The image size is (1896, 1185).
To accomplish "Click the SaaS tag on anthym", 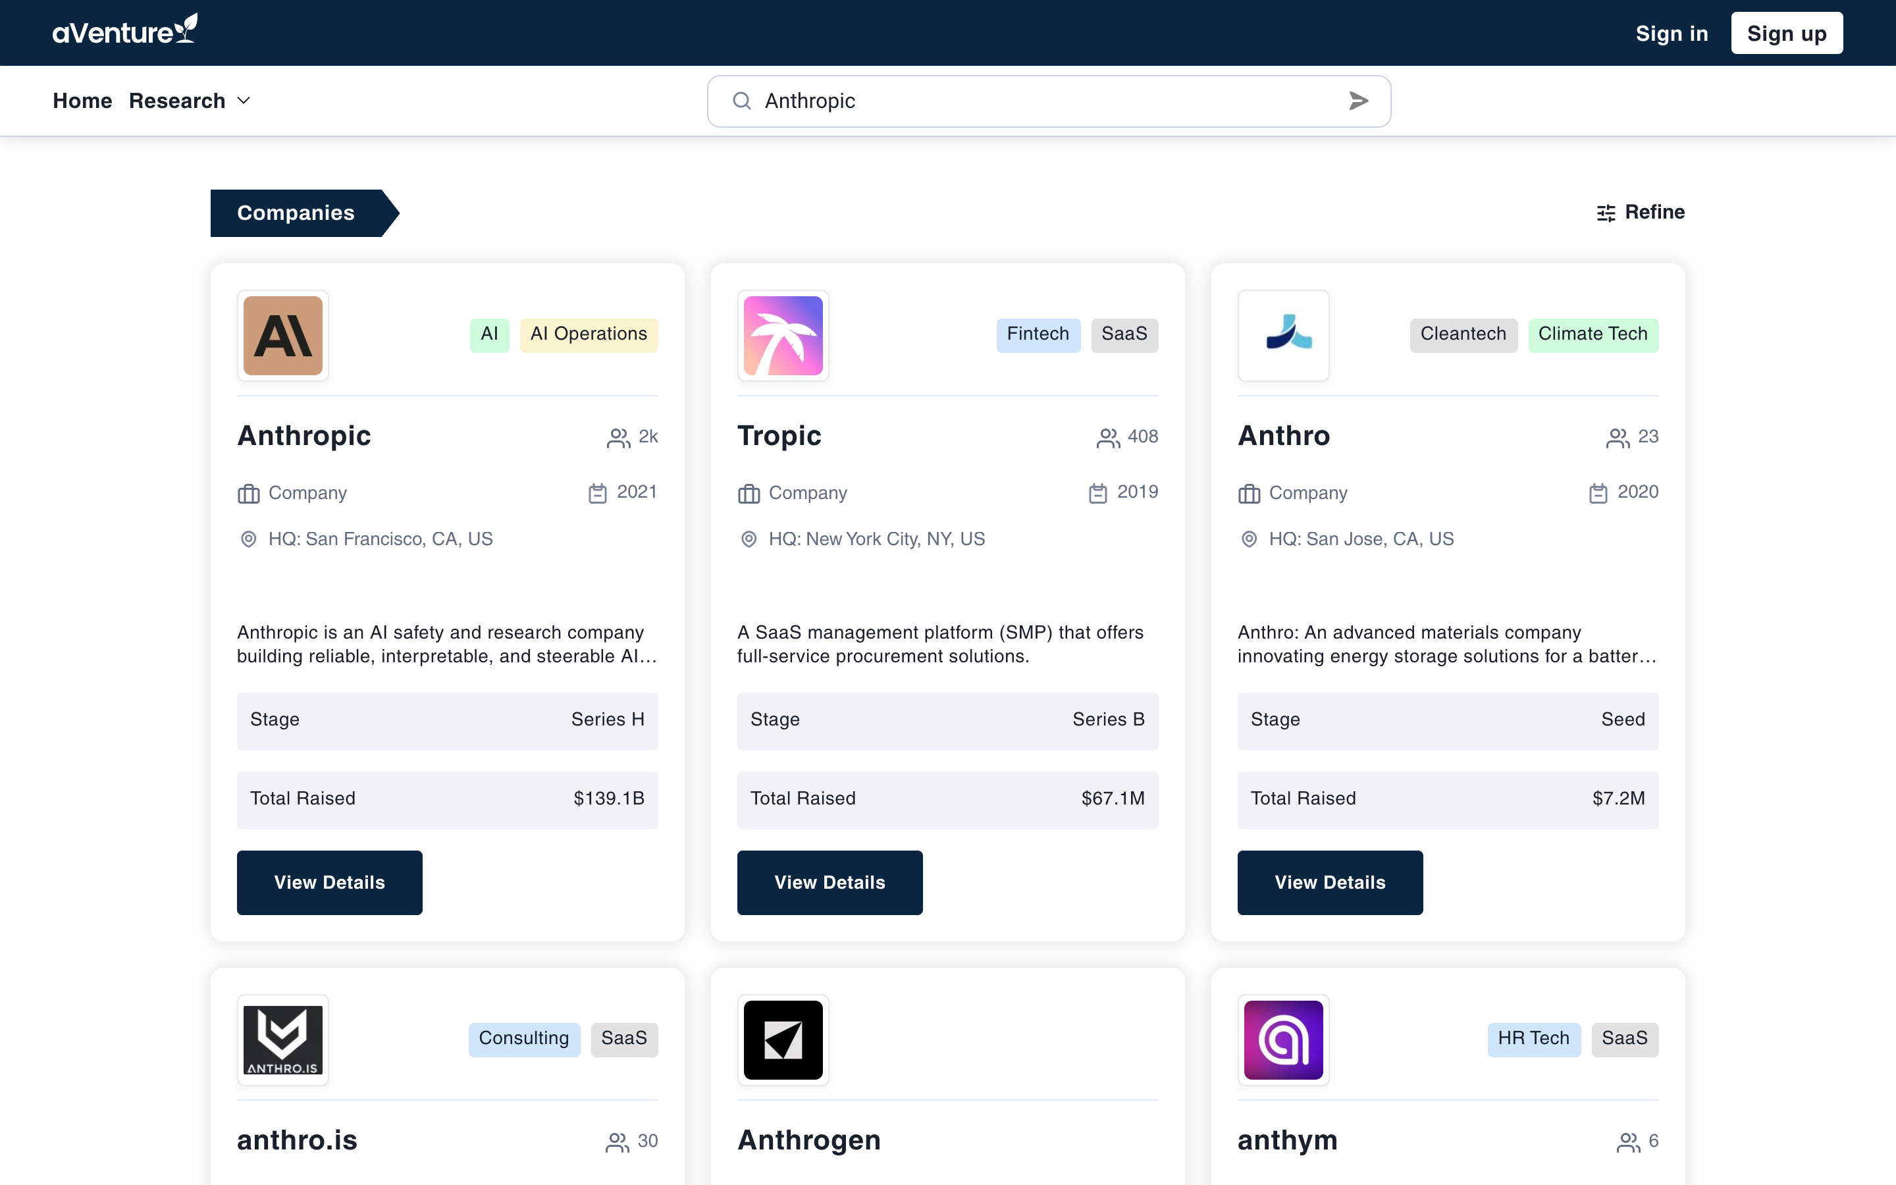I will click(x=1625, y=1040).
